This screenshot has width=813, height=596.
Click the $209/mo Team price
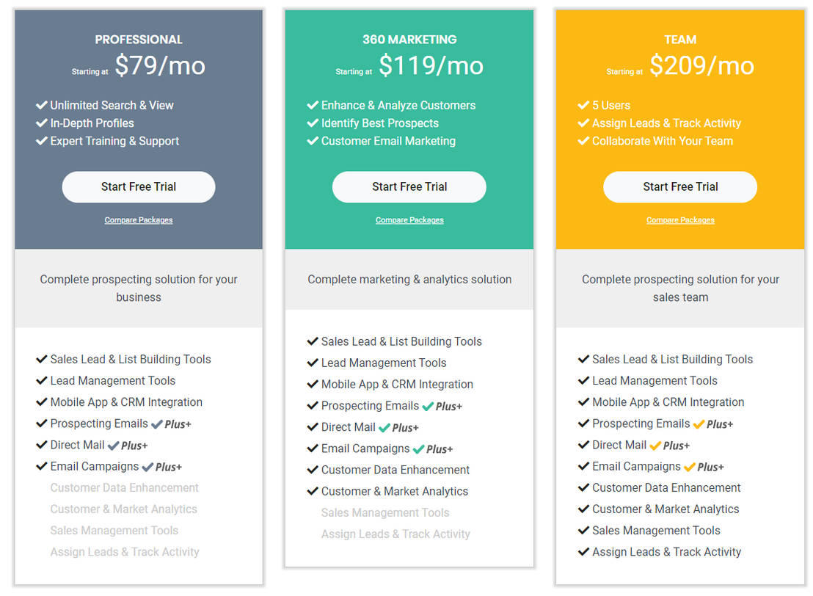(x=701, y=66)
